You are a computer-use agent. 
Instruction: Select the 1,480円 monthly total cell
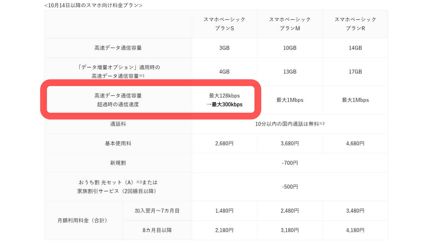[224, 211]
